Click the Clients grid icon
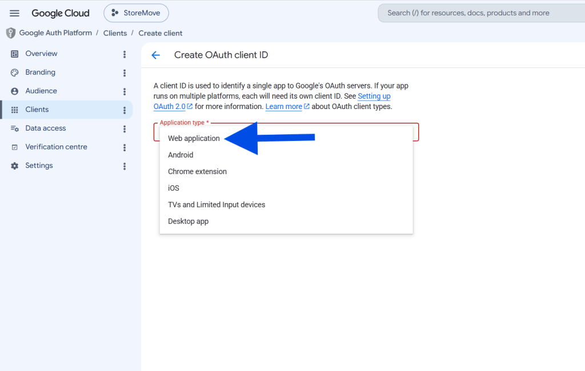 click(14, 110)
